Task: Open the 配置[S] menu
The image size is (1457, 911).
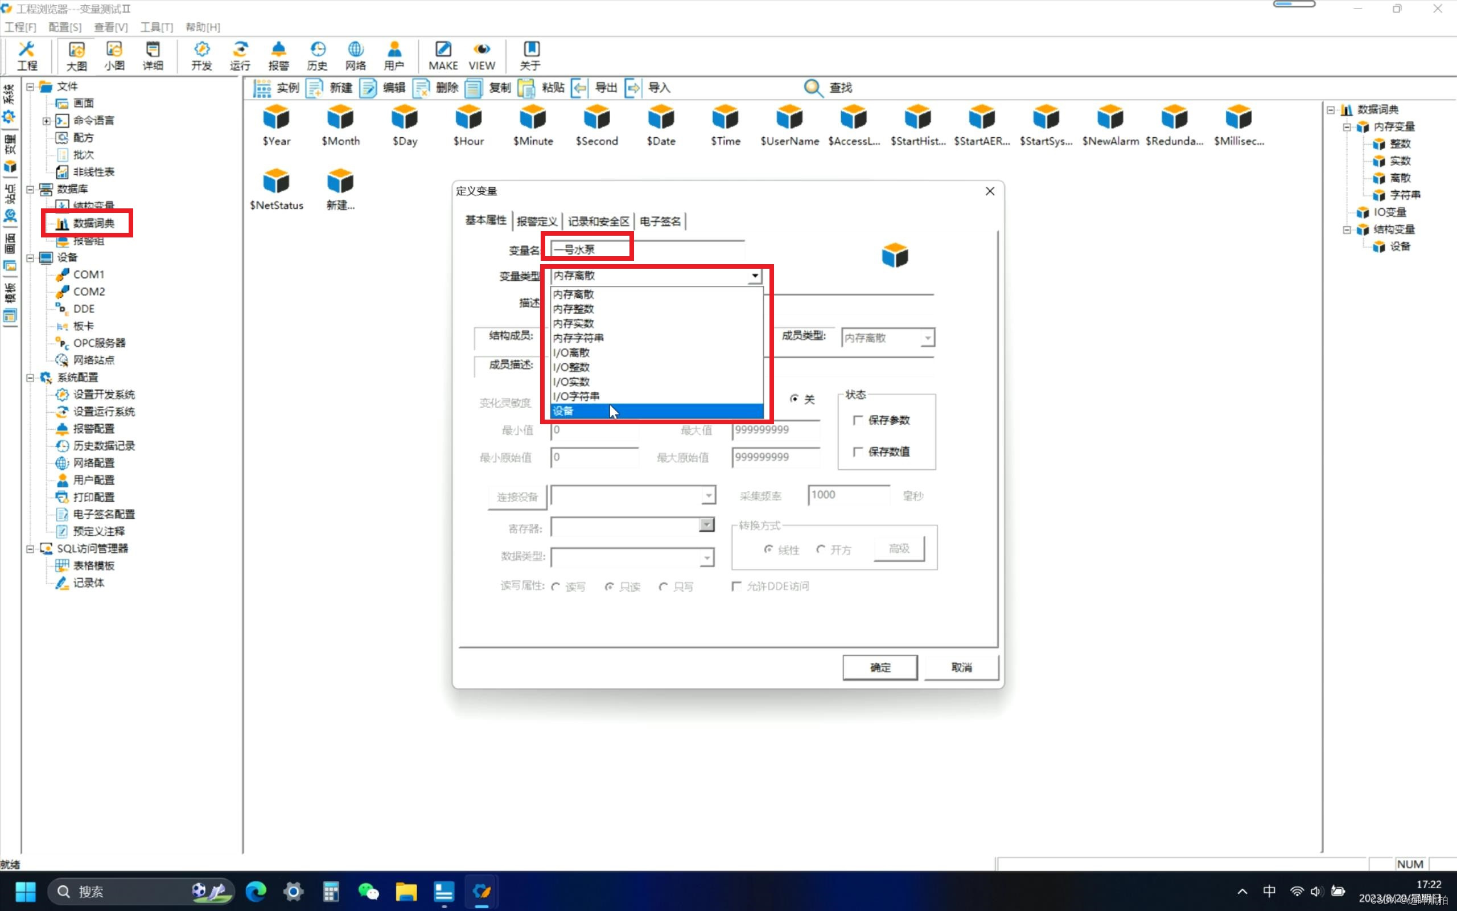Action: [x=64, y=27]
